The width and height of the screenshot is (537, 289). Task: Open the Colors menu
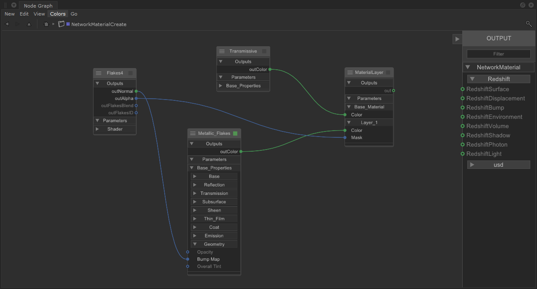[x=58, y=14]
